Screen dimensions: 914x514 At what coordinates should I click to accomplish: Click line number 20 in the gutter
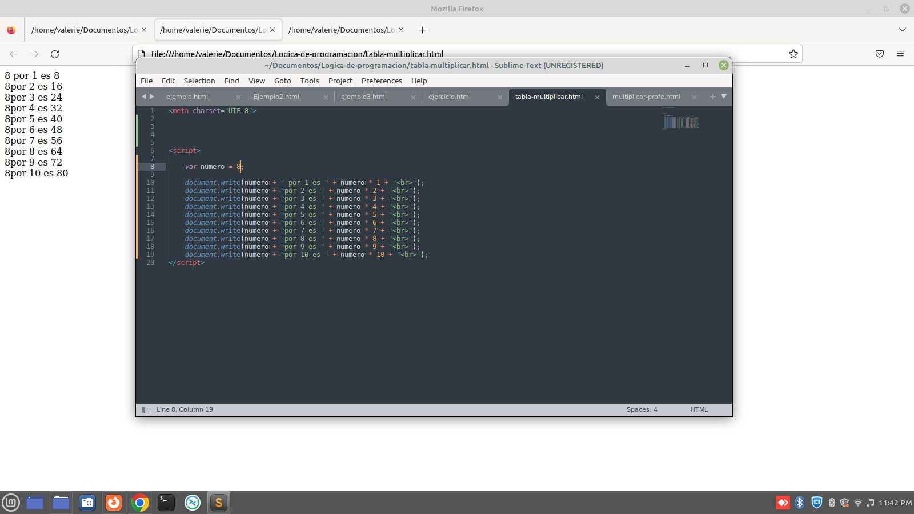click(x=150, y=263)
